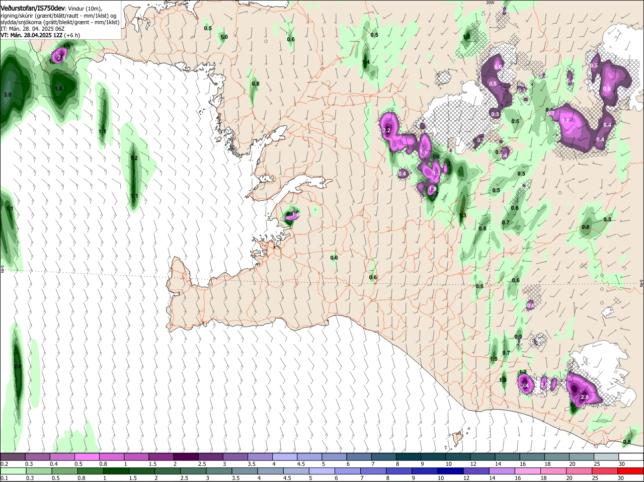644x482 pixels.
Task: Click the 3.0 precipitation value on the map
Action: click(8, 95)
